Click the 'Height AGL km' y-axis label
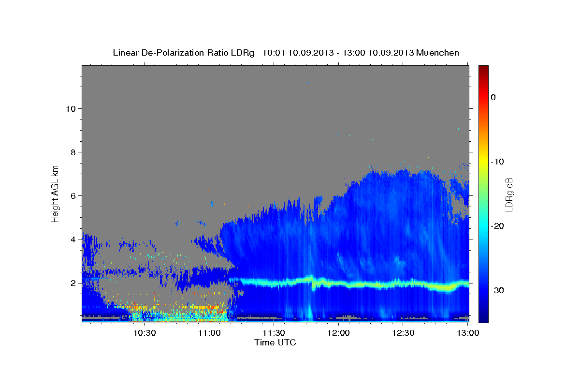The width and height of the screenshot is (580, 387). point(55,193)
